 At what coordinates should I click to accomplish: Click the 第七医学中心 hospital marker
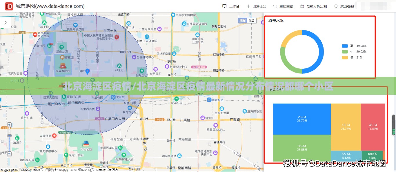click(x=117, y=37)
